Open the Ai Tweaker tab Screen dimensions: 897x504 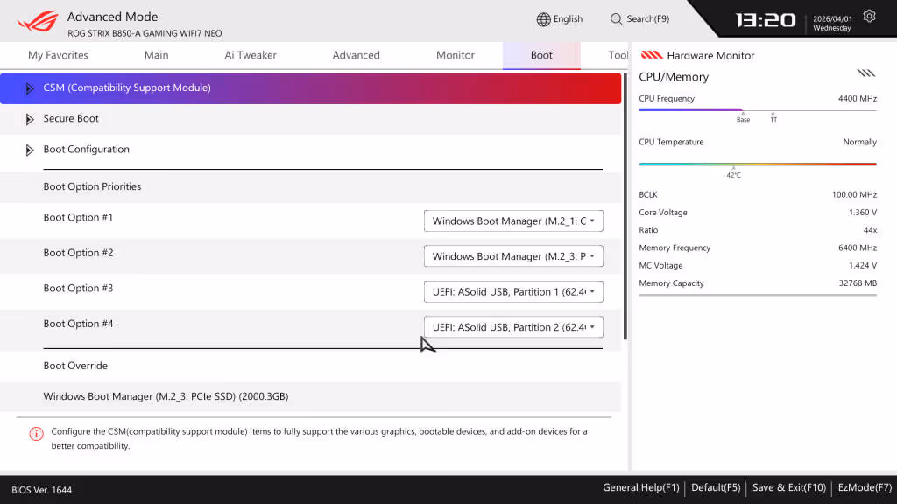[x=250, y=55]
